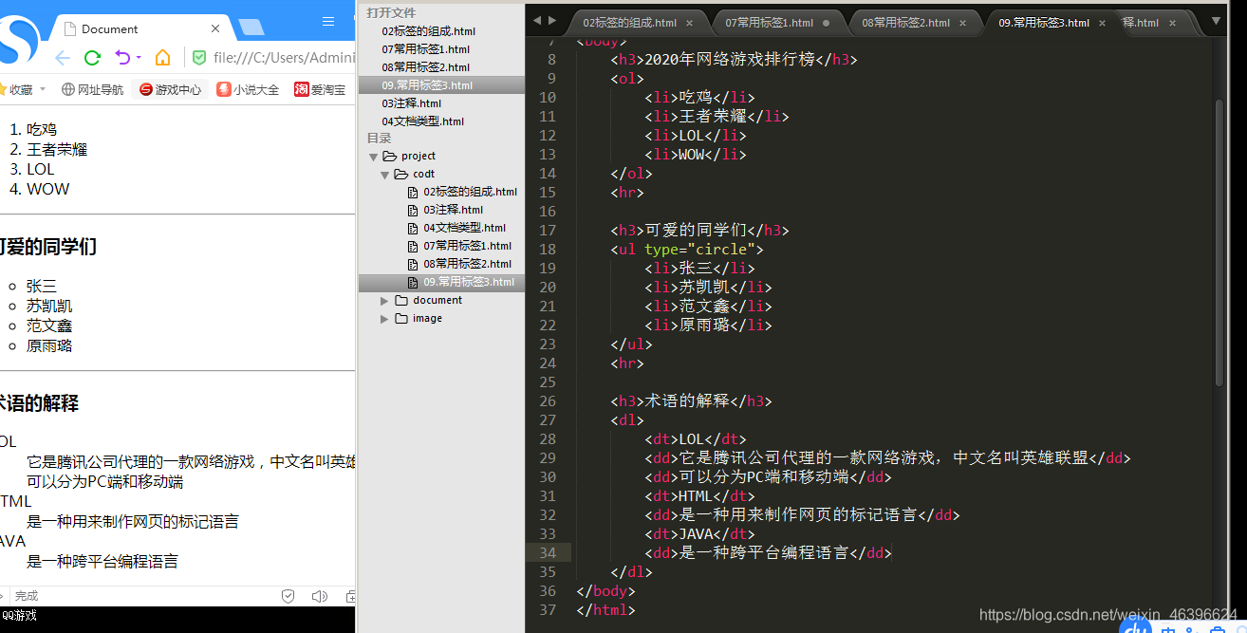Click the 完成 status text in browser
Viewport: 1247px width, 633px height.
(x=27, y=596)
